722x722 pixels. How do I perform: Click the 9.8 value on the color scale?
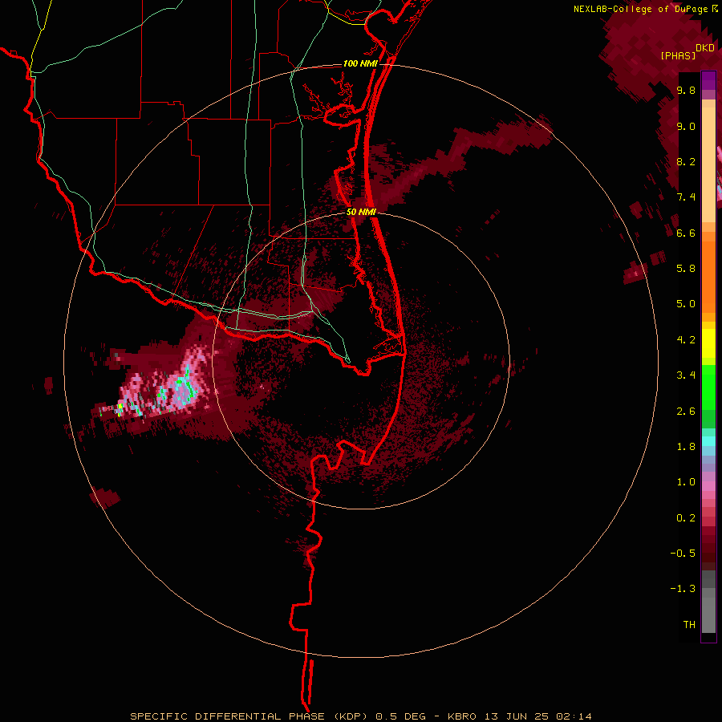click(x=686, y=91)
